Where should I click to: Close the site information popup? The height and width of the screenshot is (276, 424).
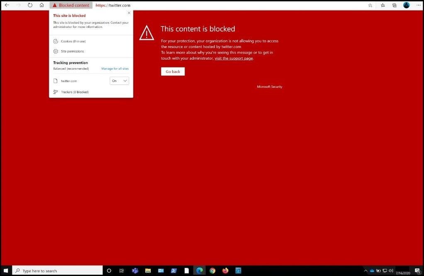pyautogui.click(x=129, y=13)
